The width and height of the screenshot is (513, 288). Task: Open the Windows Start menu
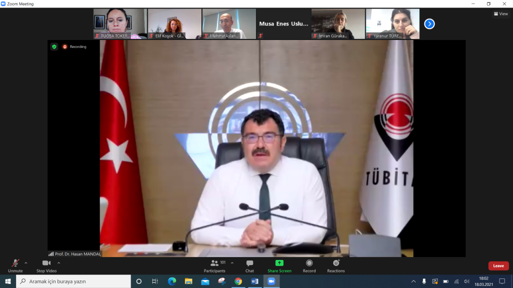point(7,281)
